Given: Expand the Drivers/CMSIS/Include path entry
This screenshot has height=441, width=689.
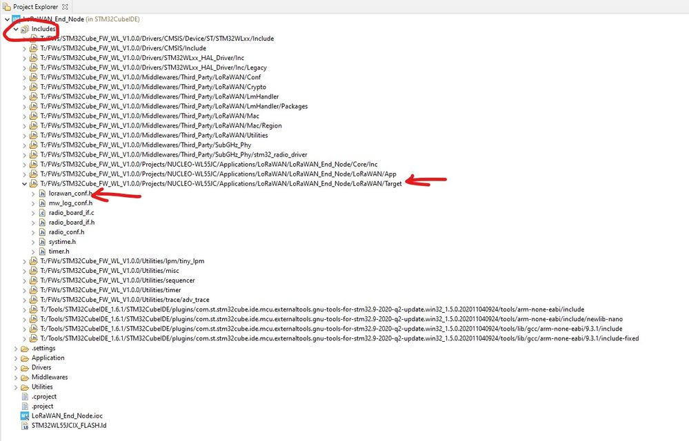Looking at the screenshot, I should tap(25, 48).
